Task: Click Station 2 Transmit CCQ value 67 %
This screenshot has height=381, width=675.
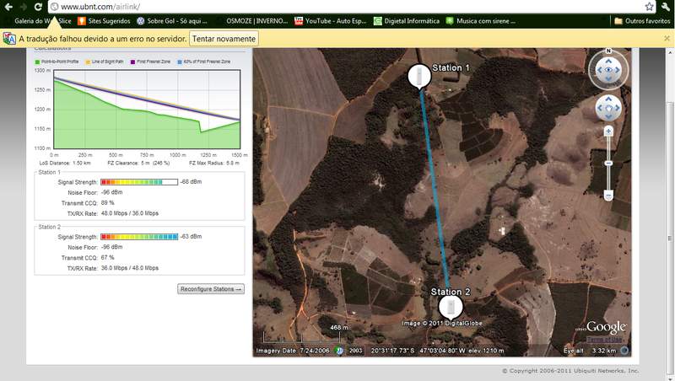Action: (x=108, y=258)
